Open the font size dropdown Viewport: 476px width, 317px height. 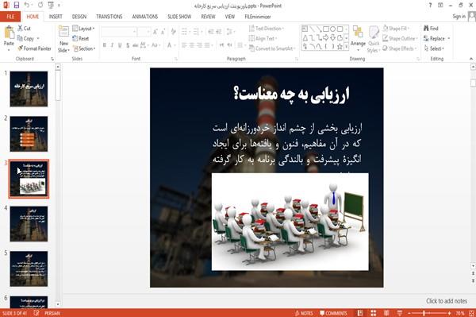tap(148, 32)
